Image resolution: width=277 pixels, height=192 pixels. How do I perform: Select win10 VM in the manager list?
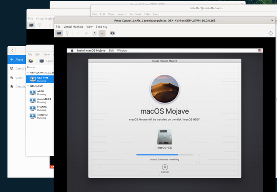40,93
